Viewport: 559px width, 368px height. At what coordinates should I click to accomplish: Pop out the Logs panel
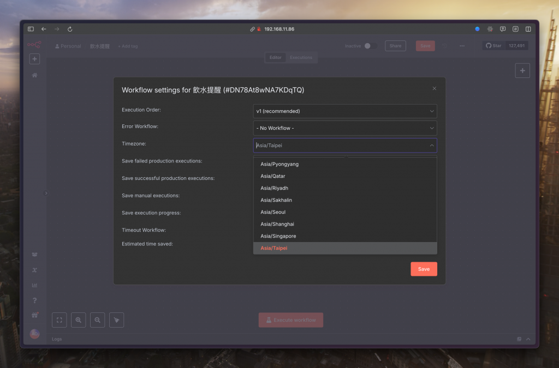coord(519,339)
